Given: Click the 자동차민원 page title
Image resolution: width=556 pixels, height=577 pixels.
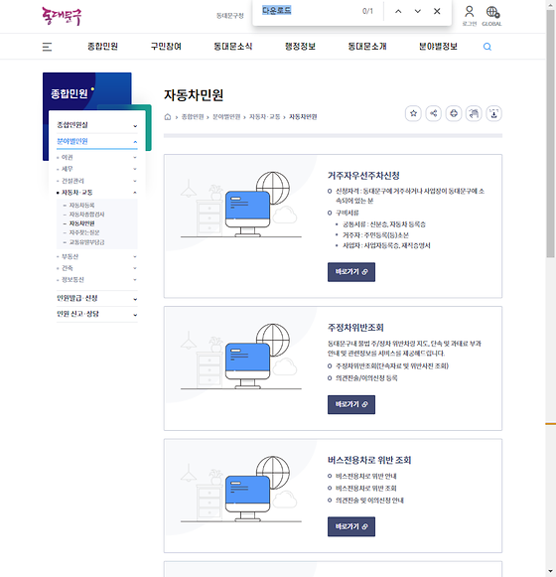Looking at the screenshot, I should tap(194, 95).
